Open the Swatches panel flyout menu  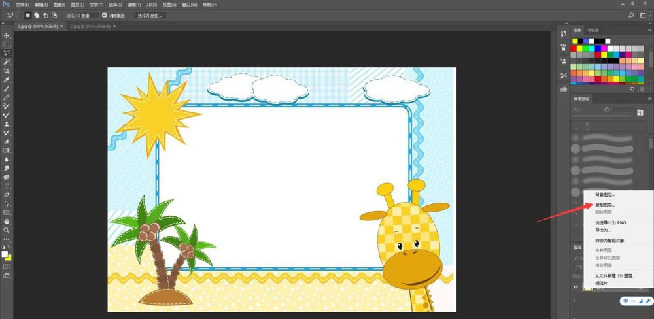tap(649, 30)
